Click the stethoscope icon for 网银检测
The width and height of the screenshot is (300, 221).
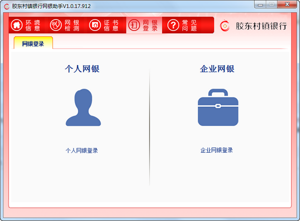(x=56, y=25)
